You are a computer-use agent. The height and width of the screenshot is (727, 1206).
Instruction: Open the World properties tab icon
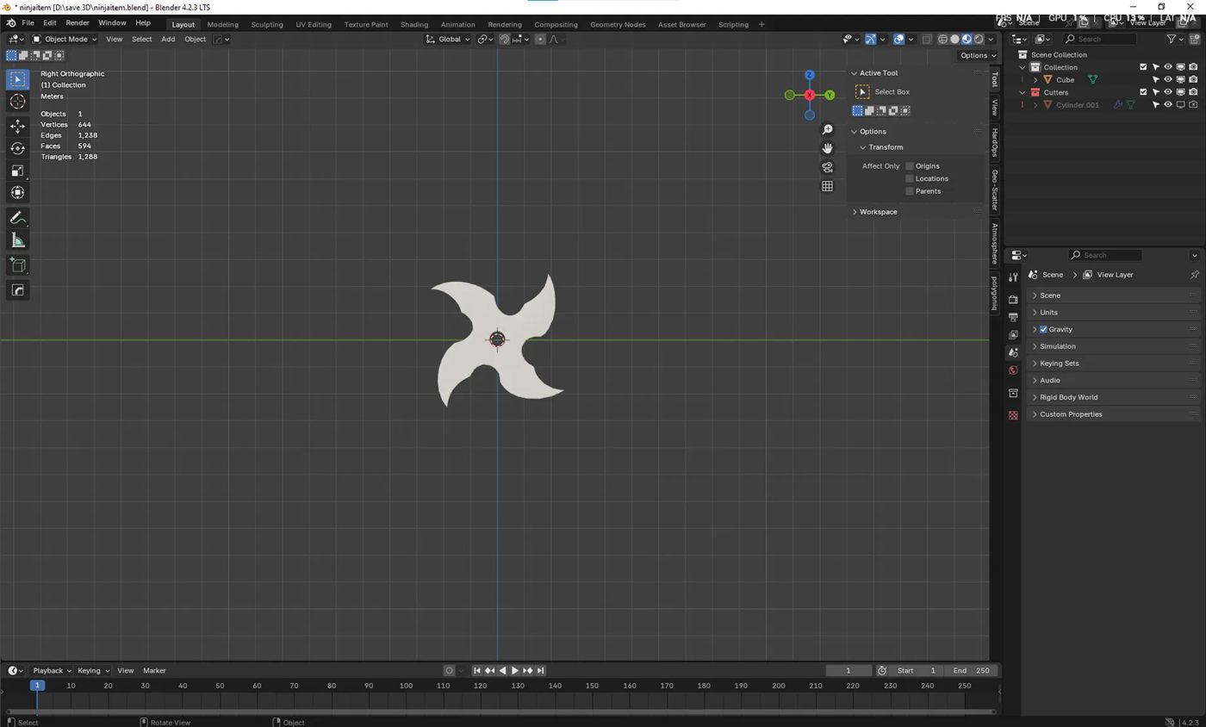(x=1013, y=370)
